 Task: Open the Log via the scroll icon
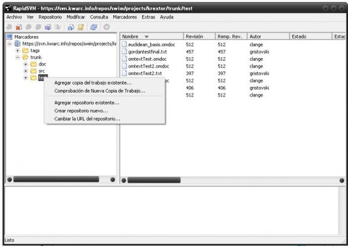[81, 27]
